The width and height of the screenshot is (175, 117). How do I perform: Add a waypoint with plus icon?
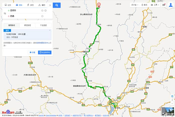coord(45,10)
